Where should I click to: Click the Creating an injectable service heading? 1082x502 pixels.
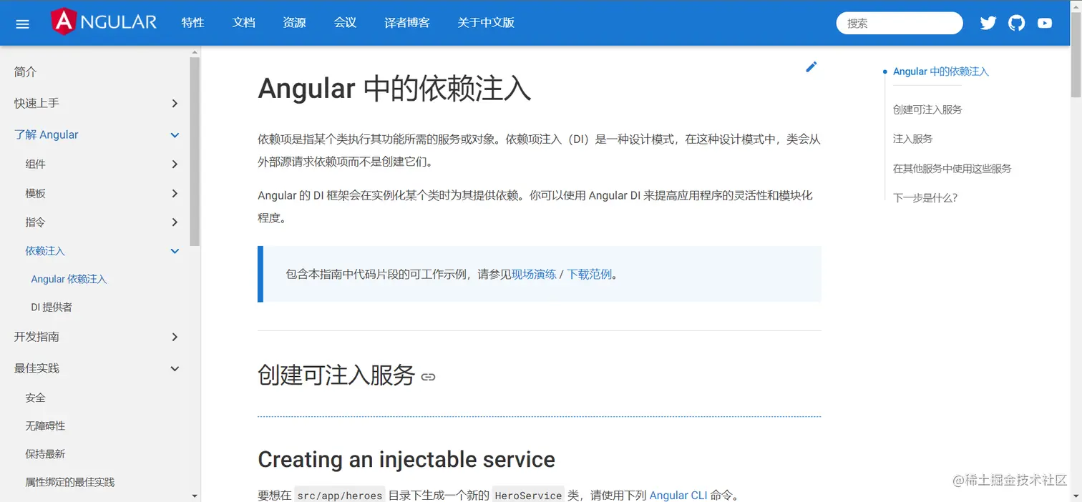(406, 459)
